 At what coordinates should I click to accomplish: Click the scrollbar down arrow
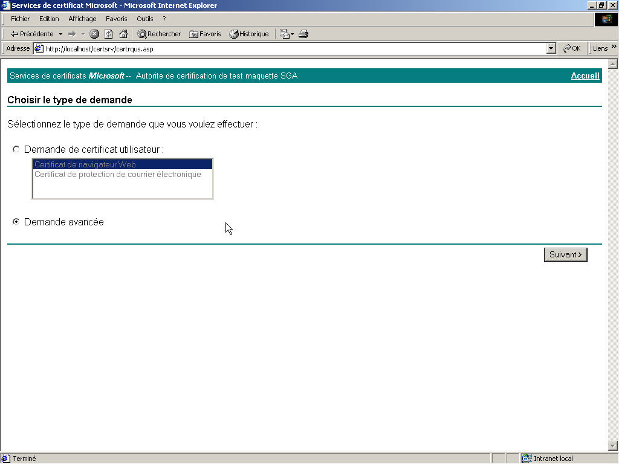click(x=613, y=446)
